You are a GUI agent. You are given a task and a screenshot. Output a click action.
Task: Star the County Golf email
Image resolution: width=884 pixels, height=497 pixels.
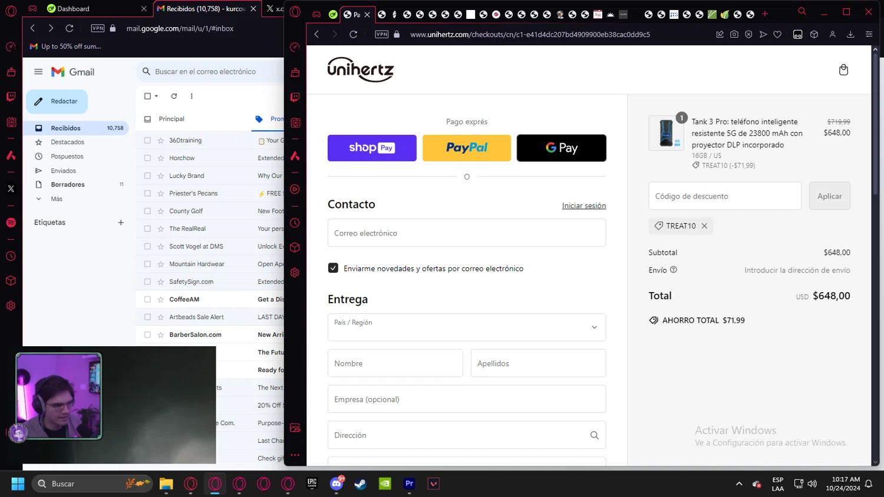[x=160, y=211]
